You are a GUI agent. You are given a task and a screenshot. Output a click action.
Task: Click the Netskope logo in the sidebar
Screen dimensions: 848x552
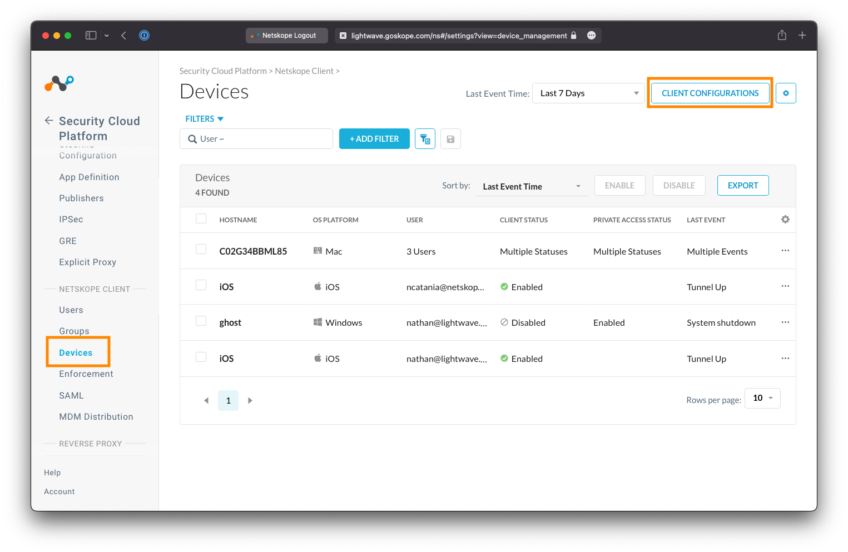(x=58, y=83)
